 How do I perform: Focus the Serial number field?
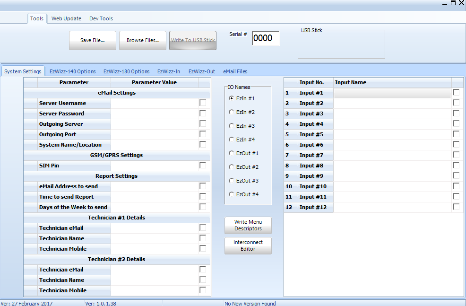266,38
